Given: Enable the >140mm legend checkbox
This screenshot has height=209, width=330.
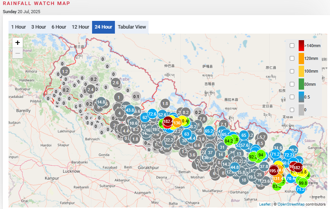Looking at the screenshot, I should [x=292, y=46].
